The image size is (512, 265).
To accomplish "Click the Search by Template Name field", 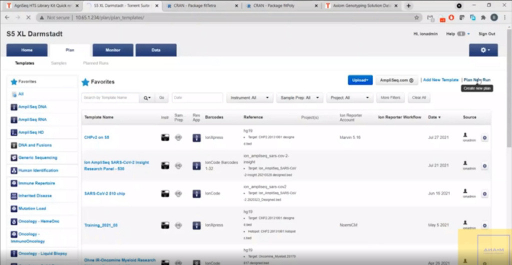I will click(x=111, y=98).
